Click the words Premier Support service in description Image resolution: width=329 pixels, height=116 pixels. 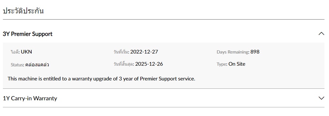click(x=168, y=79)
